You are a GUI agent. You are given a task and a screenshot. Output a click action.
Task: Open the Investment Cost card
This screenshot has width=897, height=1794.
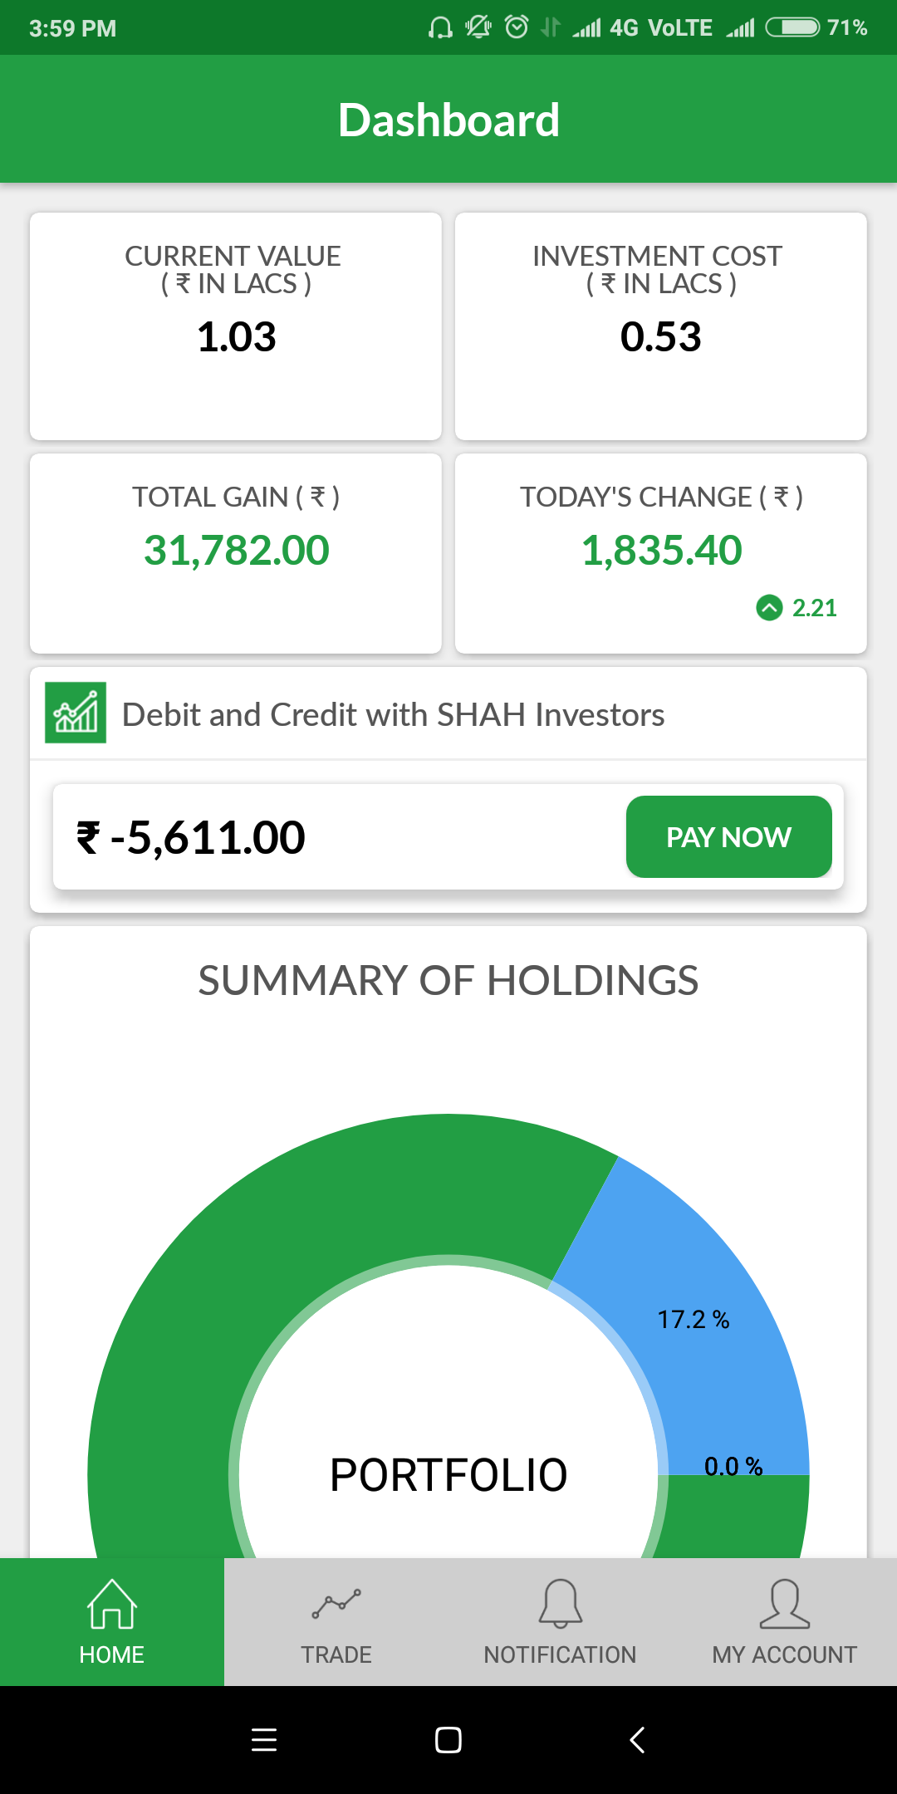(661, 326)
